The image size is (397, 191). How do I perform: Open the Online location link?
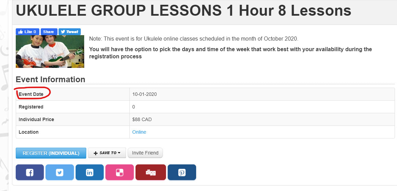(139, 132)
